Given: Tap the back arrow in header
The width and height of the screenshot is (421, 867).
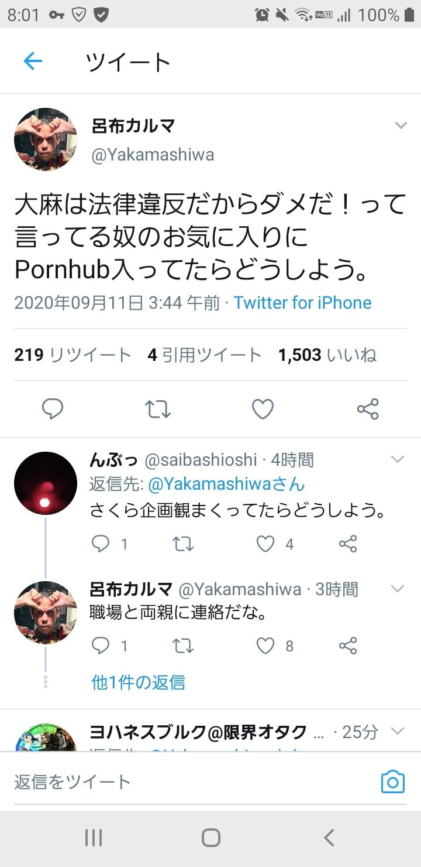Looking at the screenshot, I should [x=33, y=61].
